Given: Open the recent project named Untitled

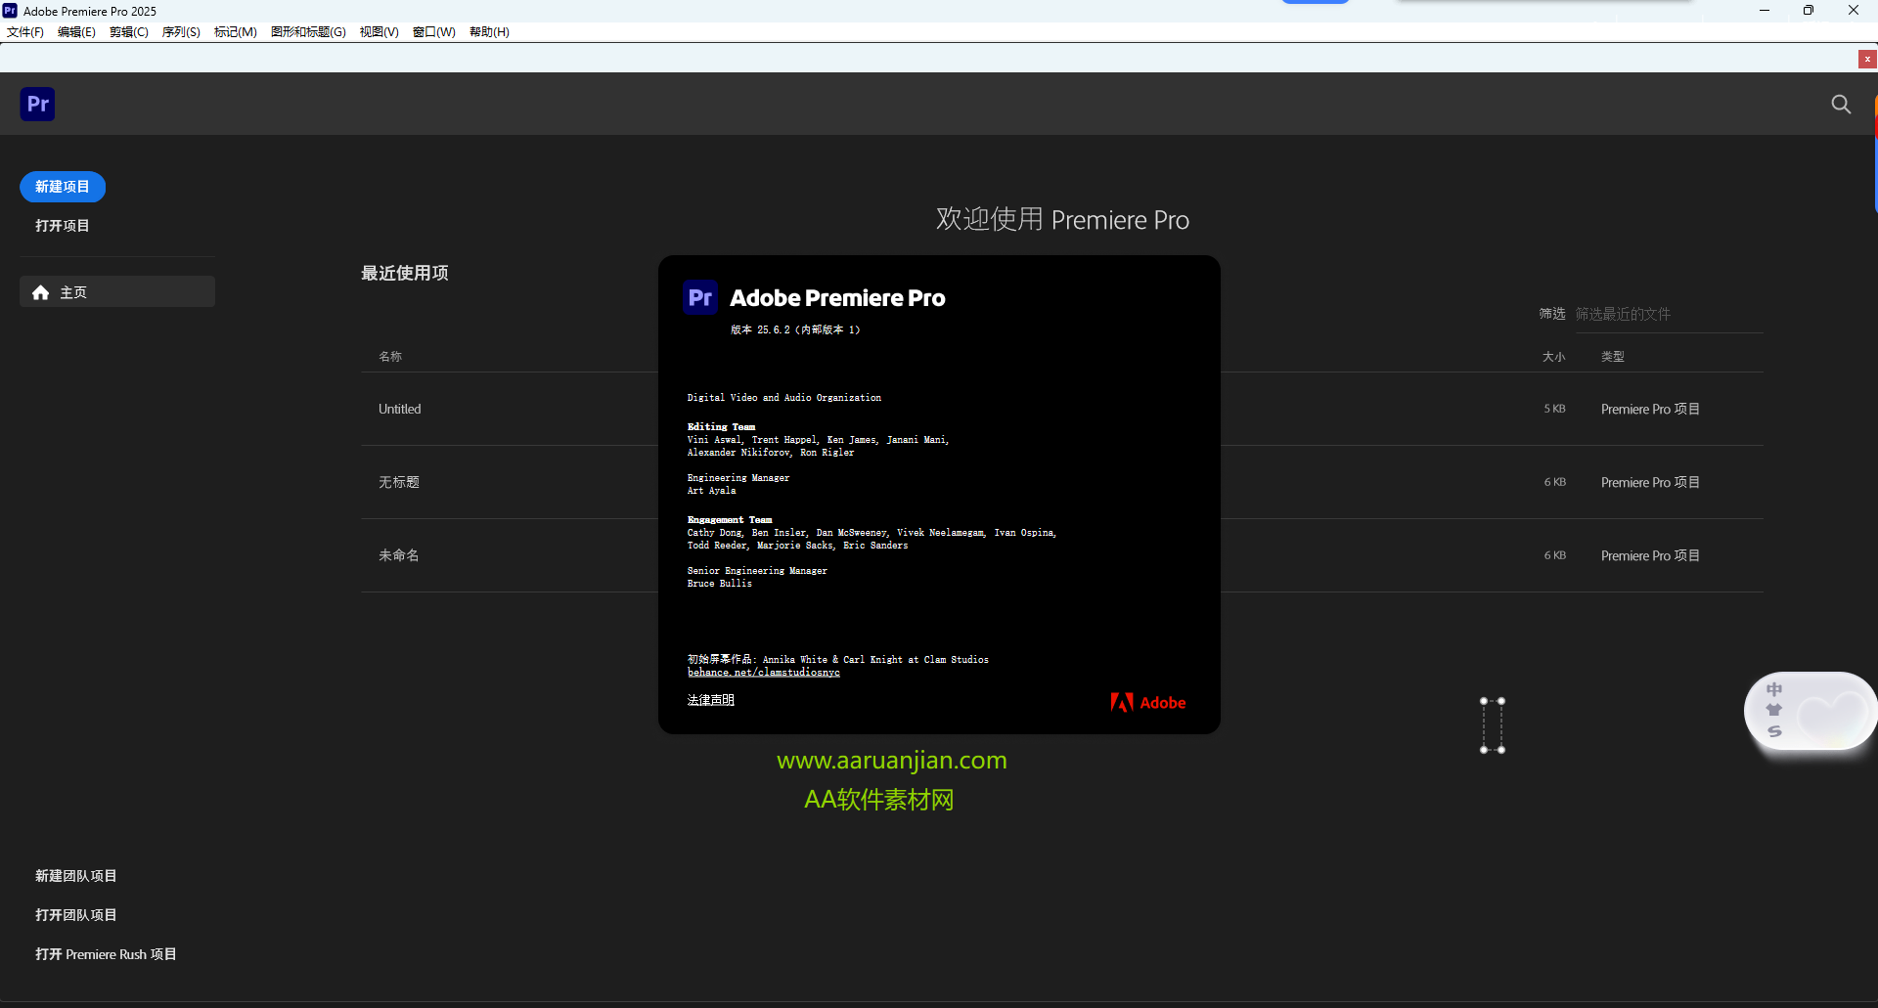Looking at the screenshot, I should (399, 409).
